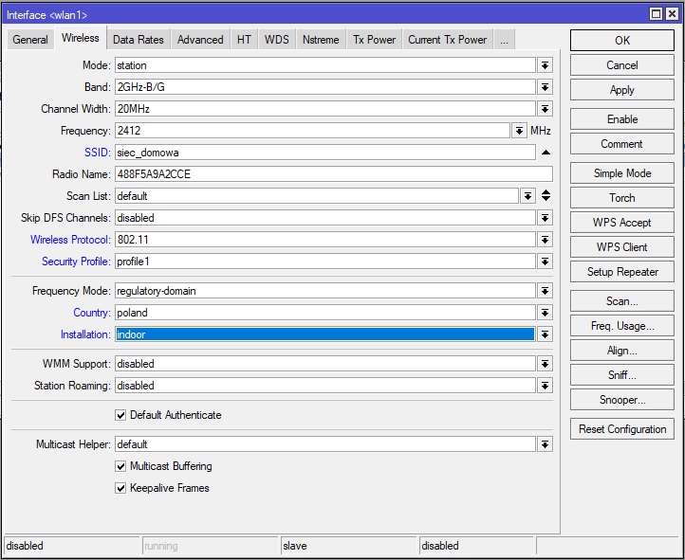Click Scan List up/down add-remove arrows
This screenshot has width=685, height=560.
(x=546, y=196)
